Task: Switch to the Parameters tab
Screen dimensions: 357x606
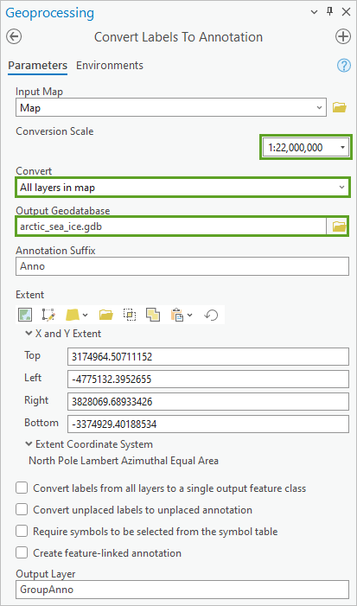Action: 38,66
